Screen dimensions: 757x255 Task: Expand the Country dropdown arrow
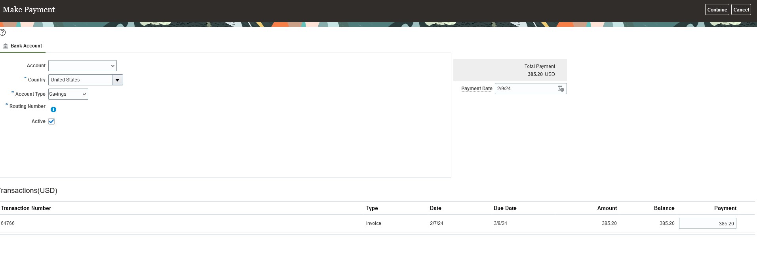[x=117, y=80]
